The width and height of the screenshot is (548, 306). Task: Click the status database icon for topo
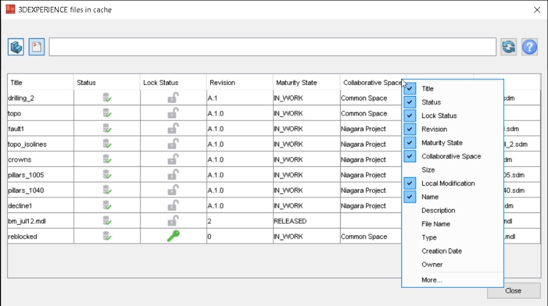click(107, 113)
